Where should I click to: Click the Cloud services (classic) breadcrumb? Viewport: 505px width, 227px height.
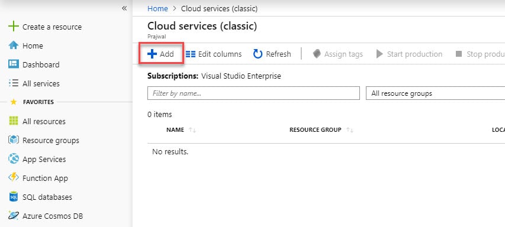219,9
